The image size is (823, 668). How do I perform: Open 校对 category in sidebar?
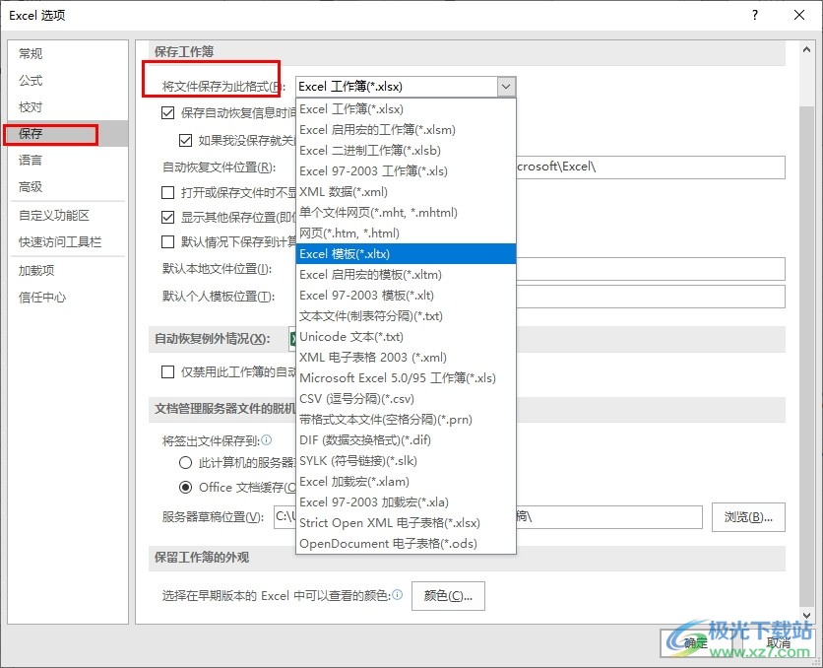pos(68,107)
